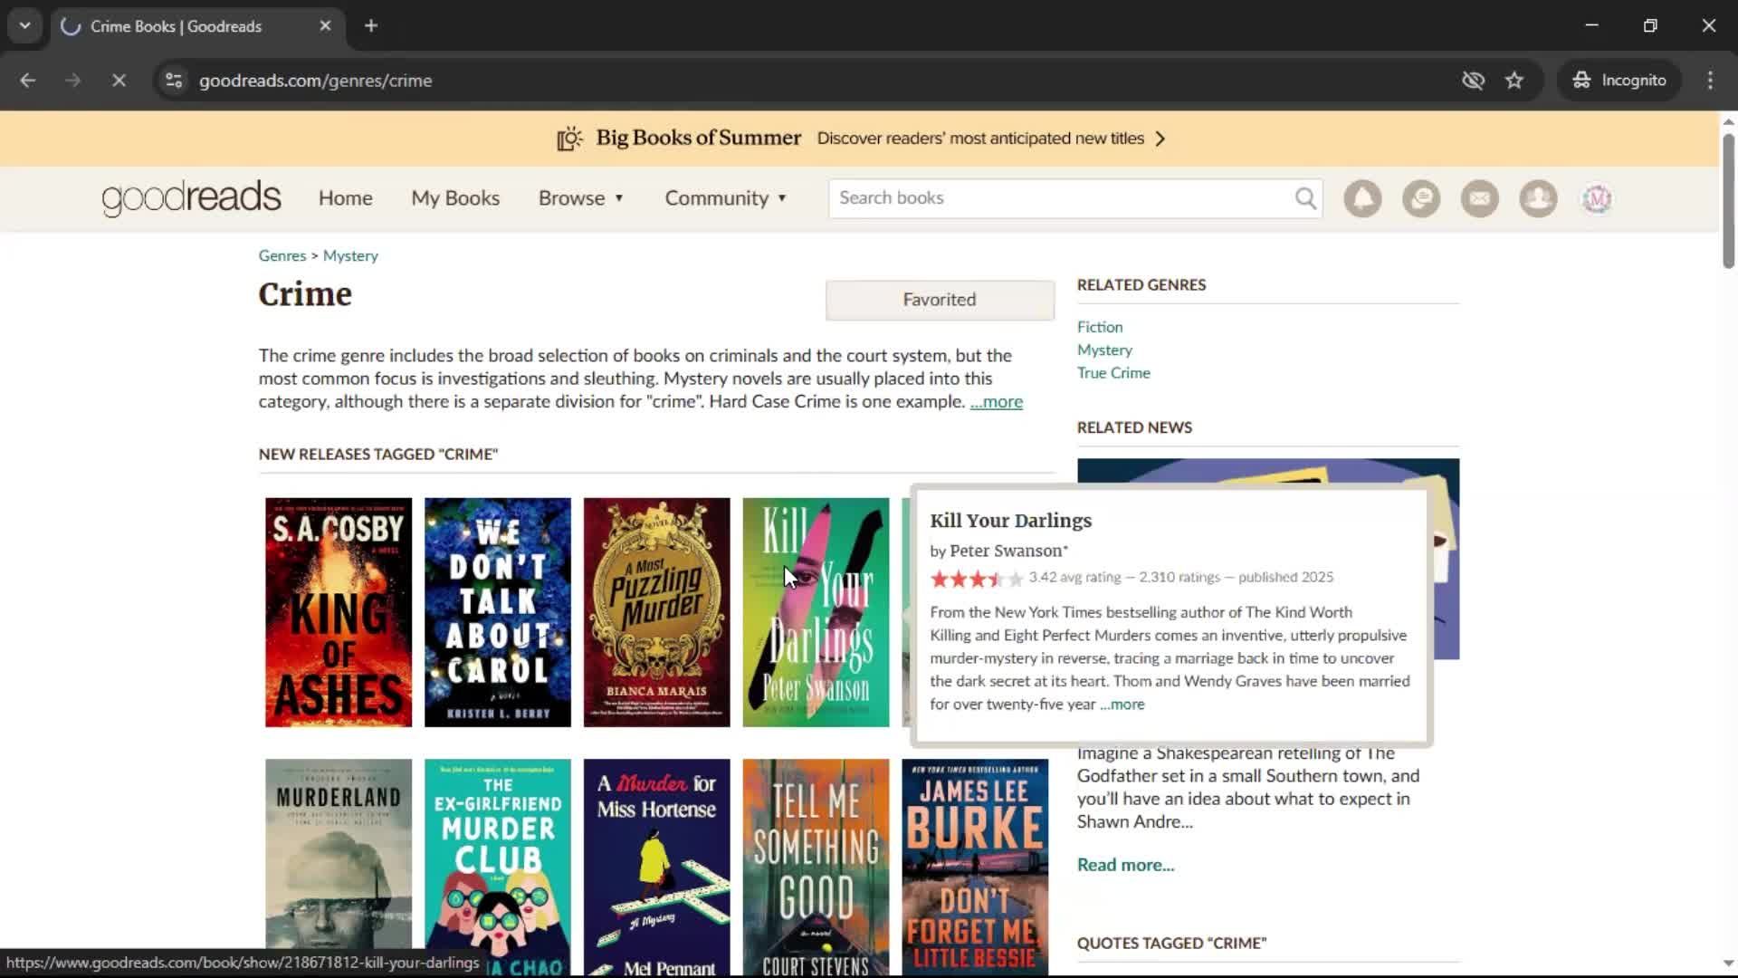Open A Most Puzzling Murder cover
The image size is (1738, 978).
[x=657, y=612]
